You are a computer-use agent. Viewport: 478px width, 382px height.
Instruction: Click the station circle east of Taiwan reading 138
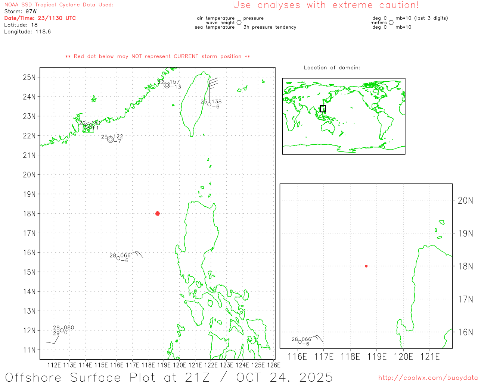pos(209,104)
